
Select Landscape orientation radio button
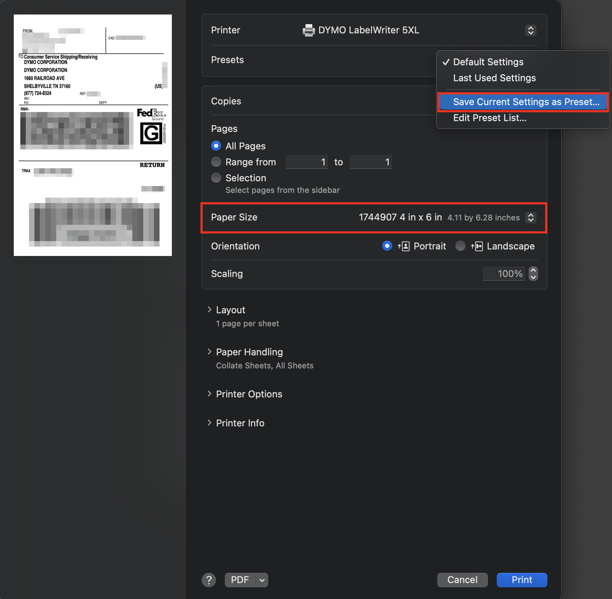(460, 246)
